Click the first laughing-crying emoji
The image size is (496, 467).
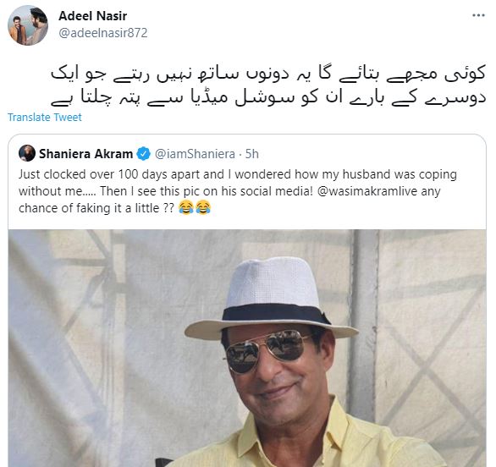click(x=186, y=208)
